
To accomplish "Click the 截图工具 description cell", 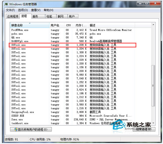I will (95, 112).
